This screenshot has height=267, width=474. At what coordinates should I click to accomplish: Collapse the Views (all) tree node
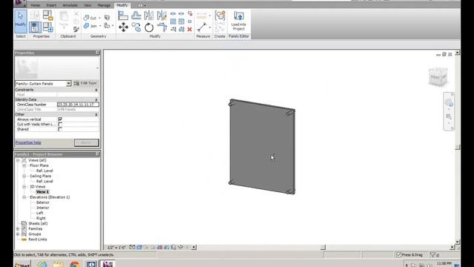tap(18, 160)
